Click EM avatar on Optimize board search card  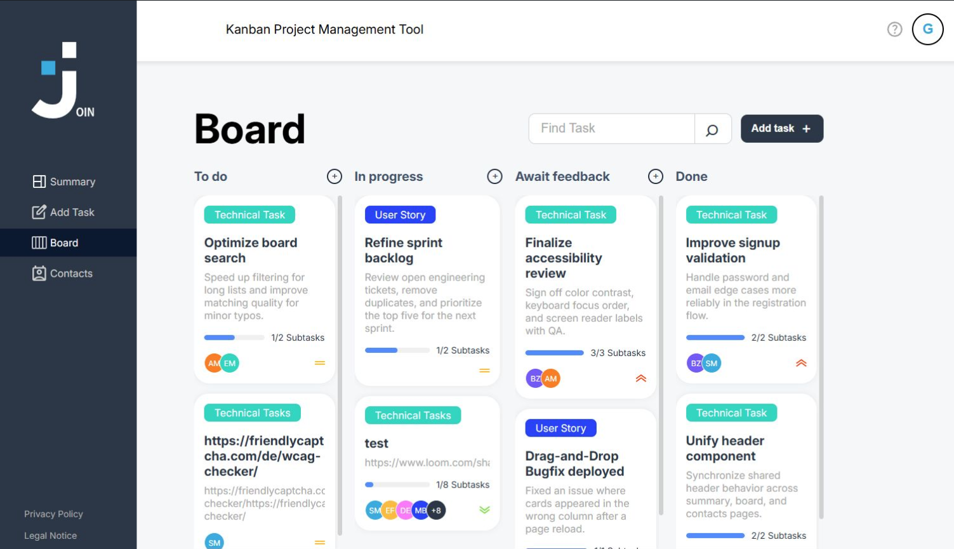(x=230, y=363)
